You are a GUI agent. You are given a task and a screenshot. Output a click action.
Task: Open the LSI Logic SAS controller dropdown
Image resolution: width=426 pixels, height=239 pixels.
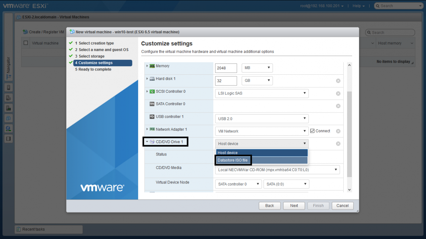[x=262, y=93]
